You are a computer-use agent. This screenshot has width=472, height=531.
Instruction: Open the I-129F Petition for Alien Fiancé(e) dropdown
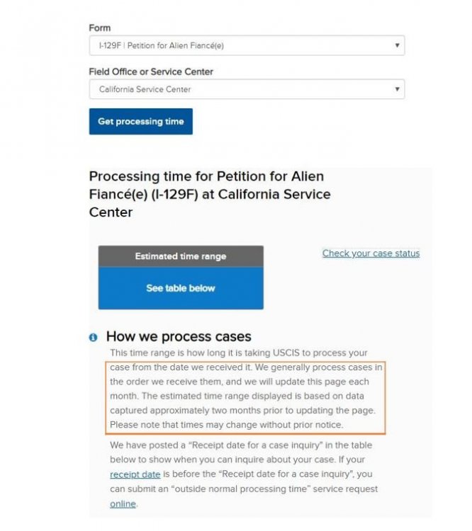[x=247, y=45]
